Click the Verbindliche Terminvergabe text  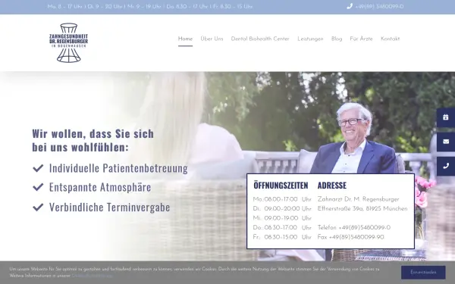[110, 208]
